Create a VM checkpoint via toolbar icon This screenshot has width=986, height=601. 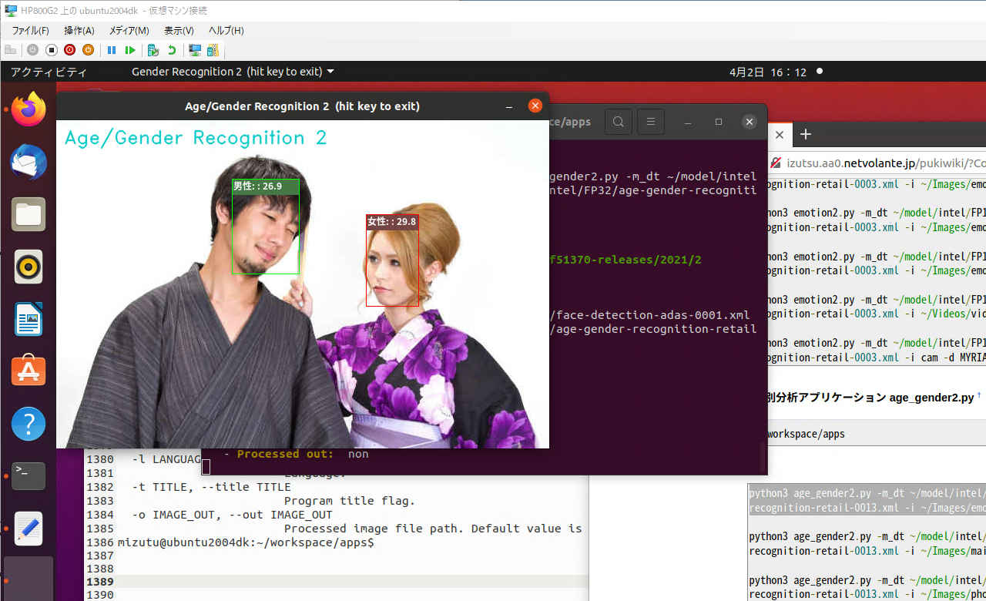(x=153, y=50)
